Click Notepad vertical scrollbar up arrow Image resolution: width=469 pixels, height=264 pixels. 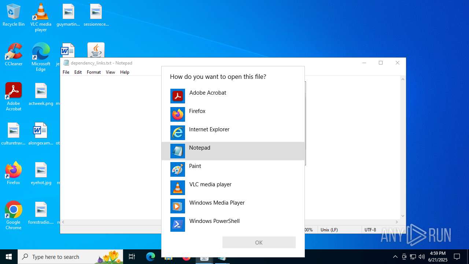pyautogui.click(x=403, y=79)
